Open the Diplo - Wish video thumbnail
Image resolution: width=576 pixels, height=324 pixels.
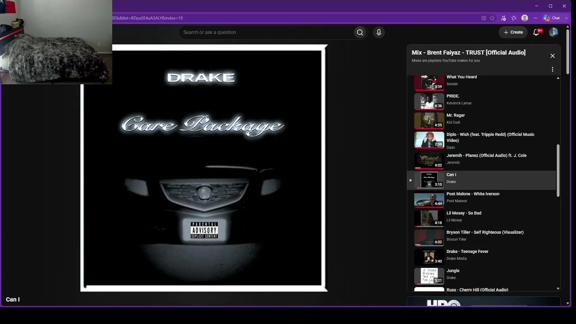coord(429,140)
